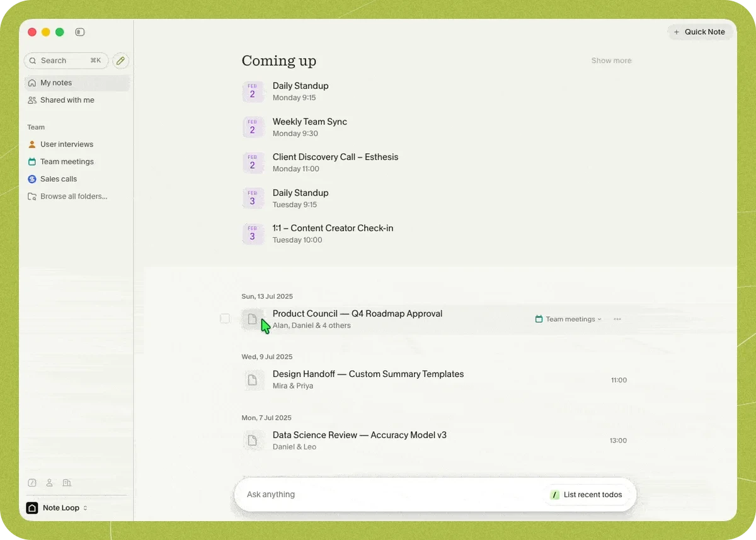Open the Tuesday 9:15 Daily Standup event
Viewport: 756px width, 540px height.
pos(301,198)
